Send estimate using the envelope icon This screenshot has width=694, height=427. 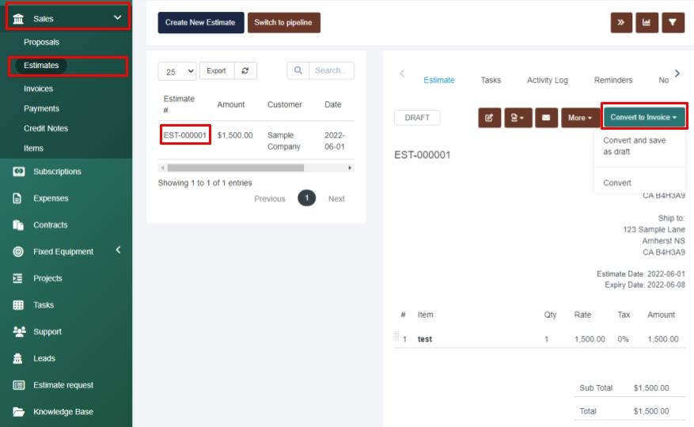(x=545, y=118)
